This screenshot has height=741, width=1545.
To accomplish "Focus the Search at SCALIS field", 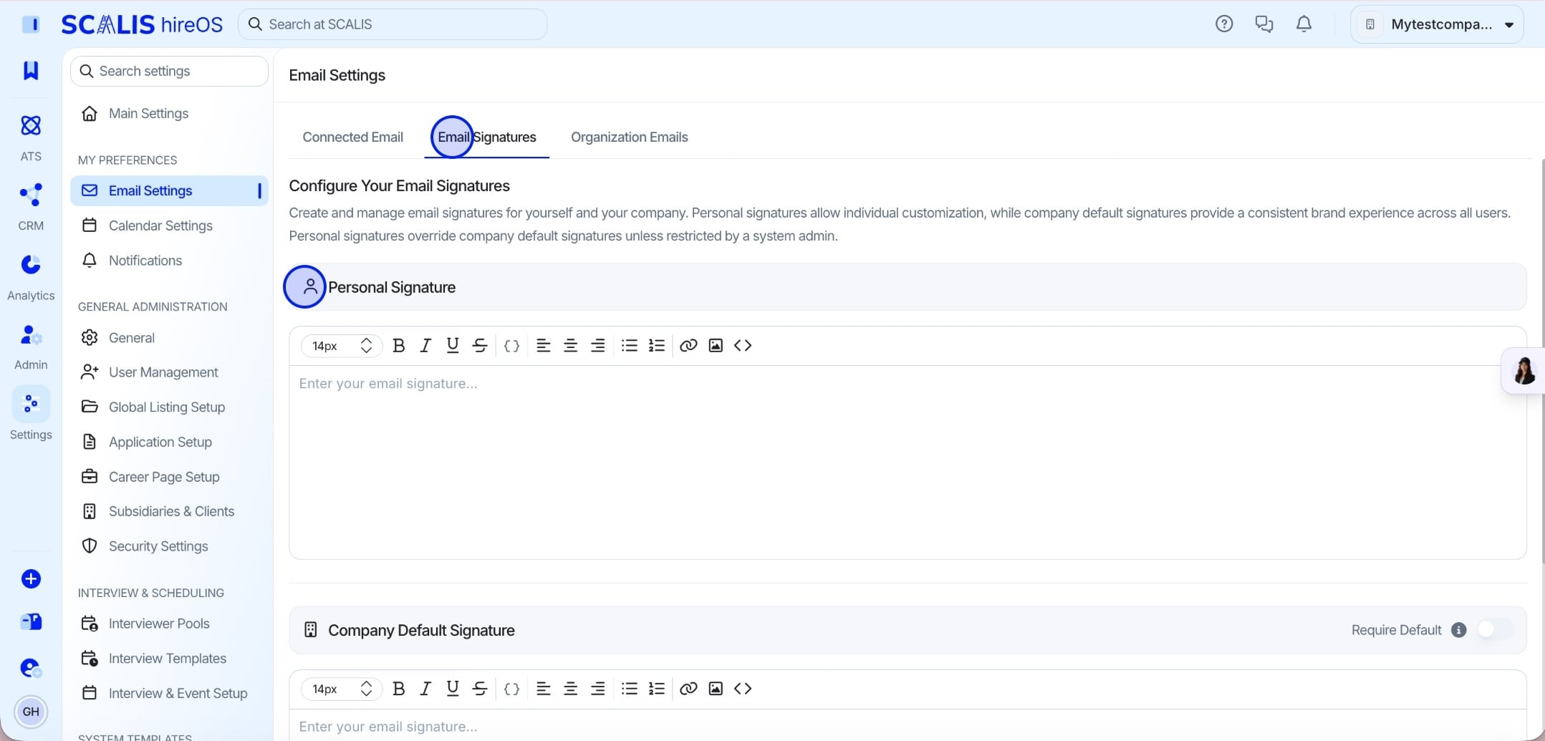I will (x=393, y=24).
